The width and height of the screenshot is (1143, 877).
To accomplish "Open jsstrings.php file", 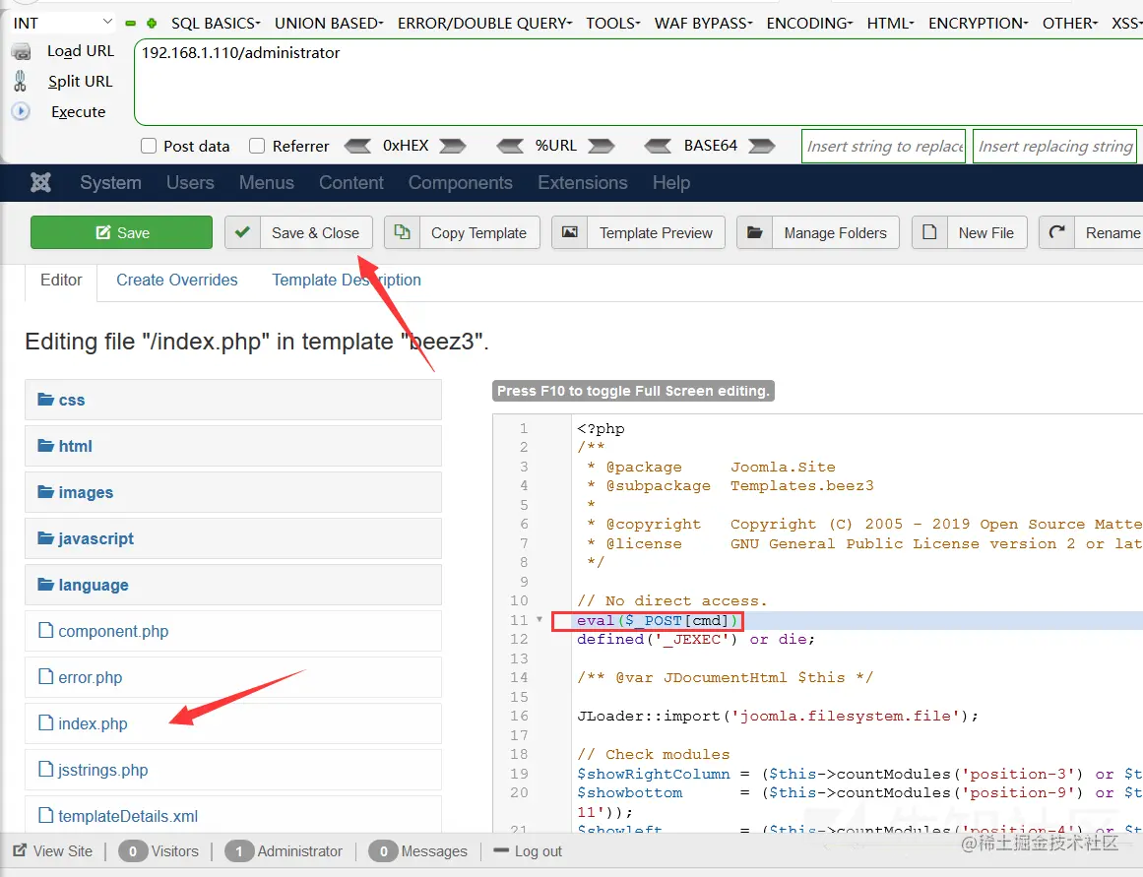I will click(x=233, y=770).
